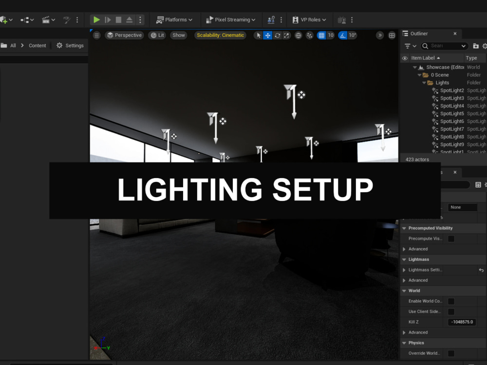The height and width of the screenshot is (365, 487).
Task: Open the viewport hamburger menu
Action: pos(96,35)
